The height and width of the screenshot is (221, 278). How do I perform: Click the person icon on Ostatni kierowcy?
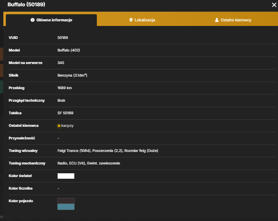point(217,20)
